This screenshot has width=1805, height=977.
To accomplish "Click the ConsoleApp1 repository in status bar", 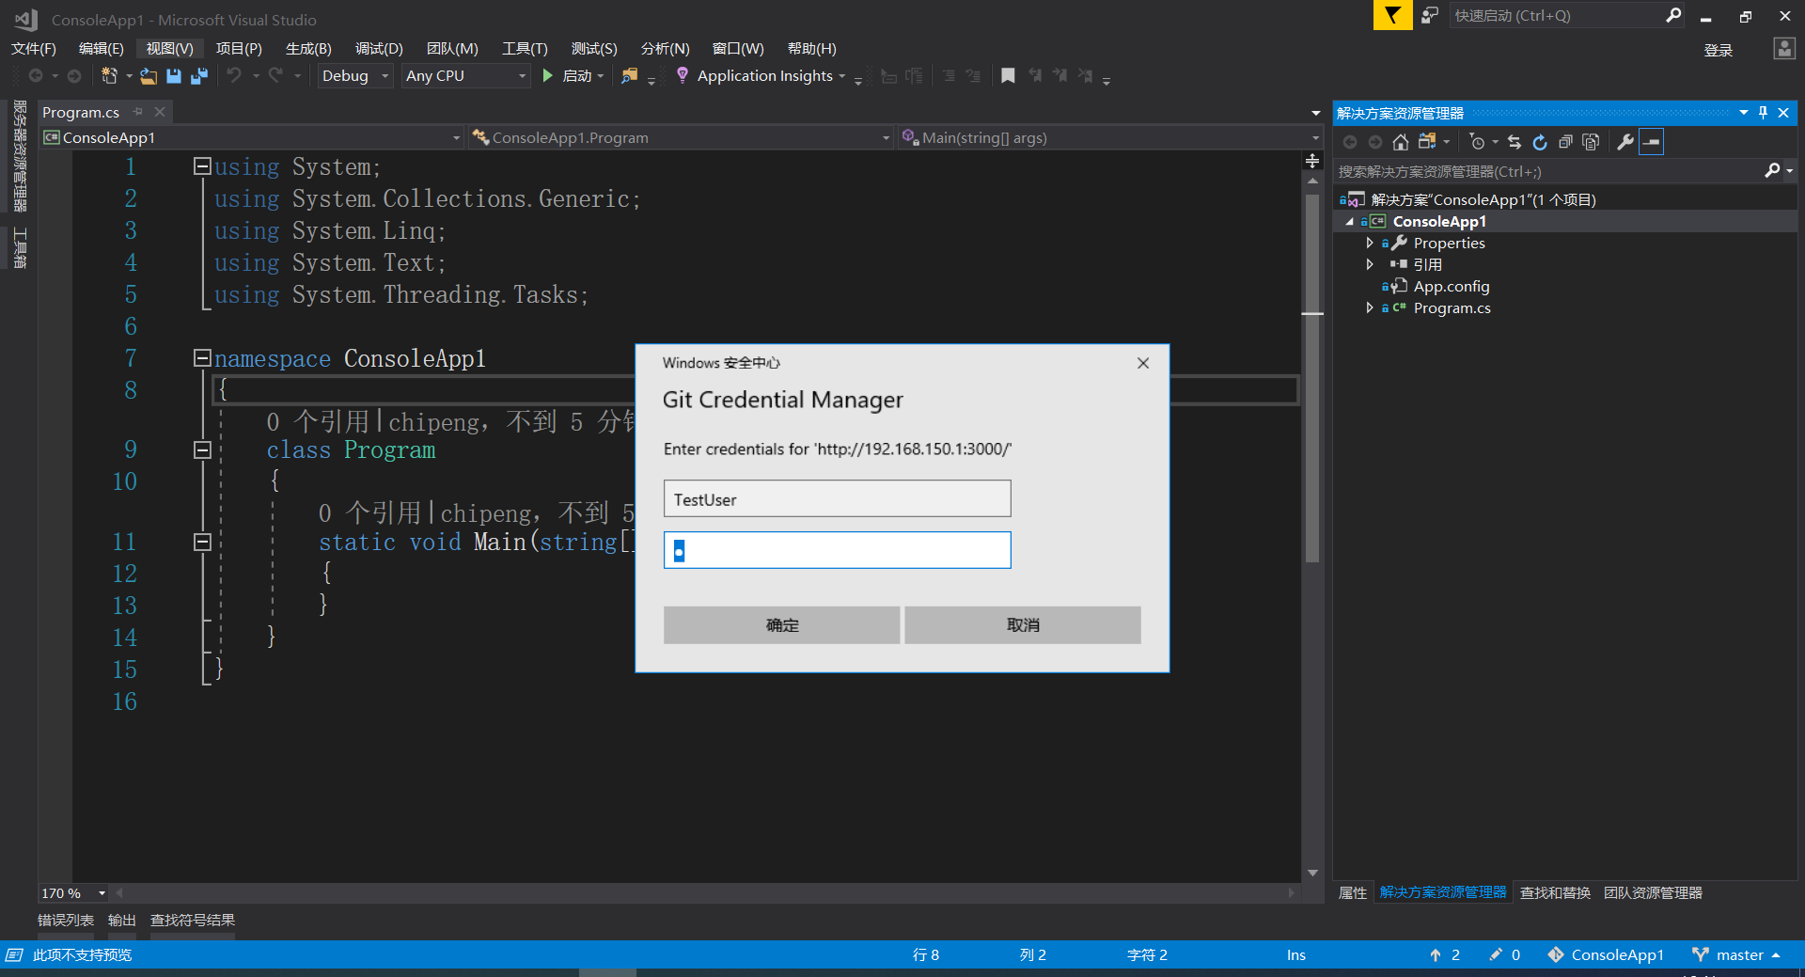I will 1606,954.
